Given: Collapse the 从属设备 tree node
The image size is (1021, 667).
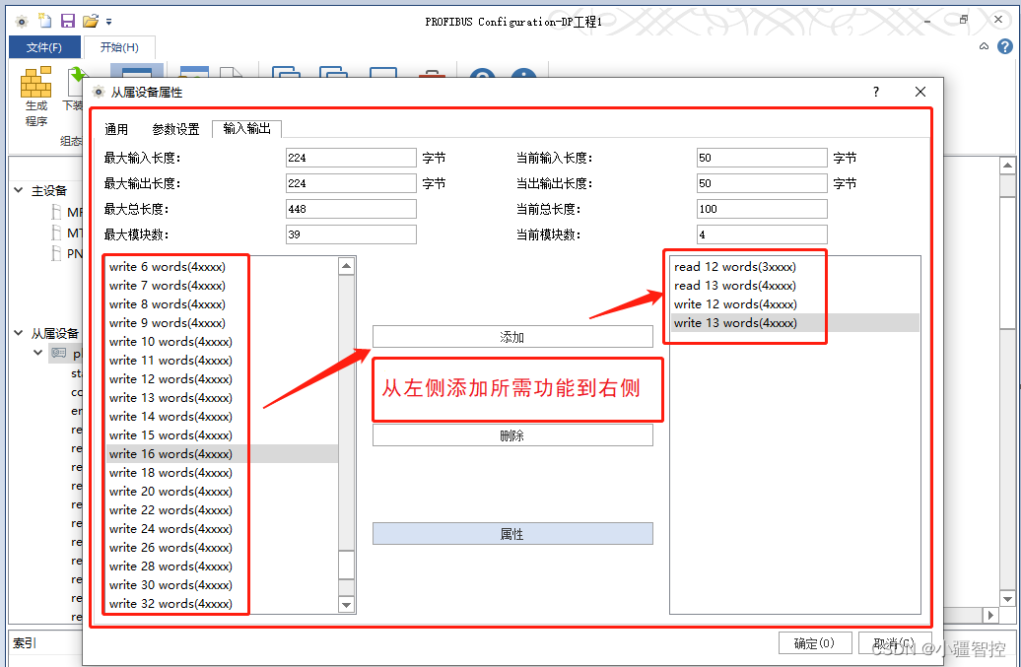Looking at the screenshot, I should coord(18,333).
